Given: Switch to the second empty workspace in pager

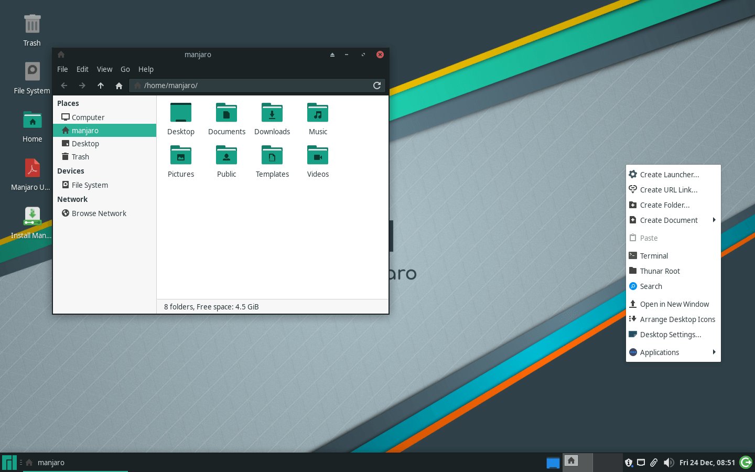Looking at the screenshot, I should click(608, 463).
